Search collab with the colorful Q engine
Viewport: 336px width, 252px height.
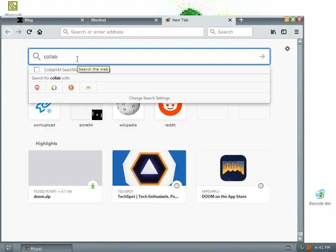click(x=54, y=87)
